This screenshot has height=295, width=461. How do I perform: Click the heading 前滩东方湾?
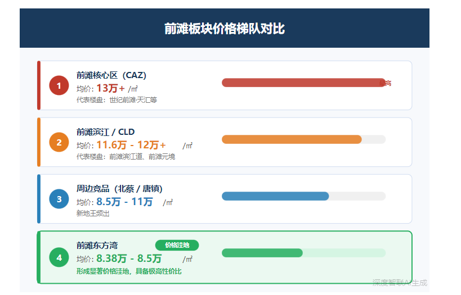tap(97, 246)
